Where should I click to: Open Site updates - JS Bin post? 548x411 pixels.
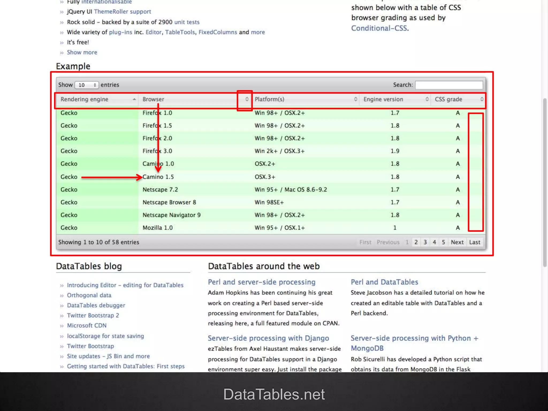[x=108, y=356]
